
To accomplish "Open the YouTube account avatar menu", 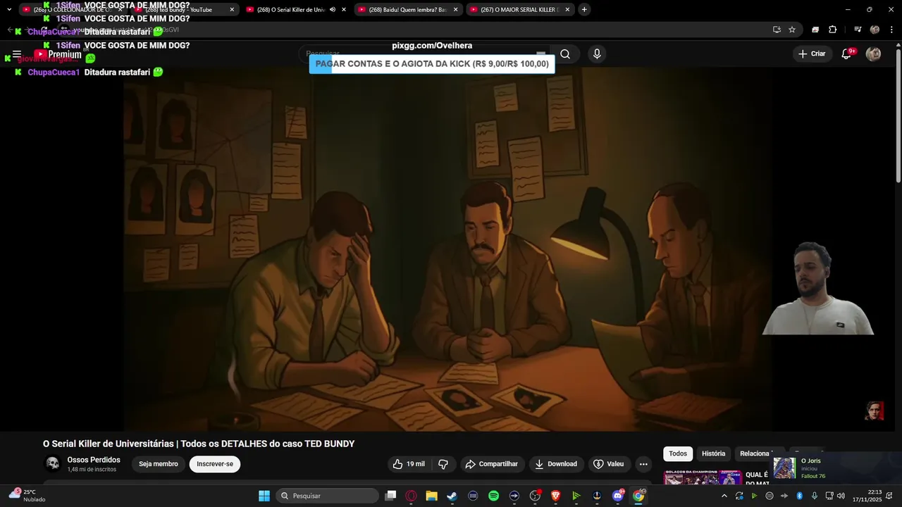I will (873, 54).
